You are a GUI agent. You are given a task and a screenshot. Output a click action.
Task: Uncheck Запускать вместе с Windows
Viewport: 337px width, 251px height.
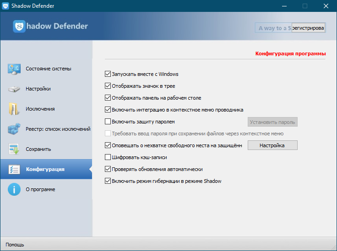pos(108,74)
